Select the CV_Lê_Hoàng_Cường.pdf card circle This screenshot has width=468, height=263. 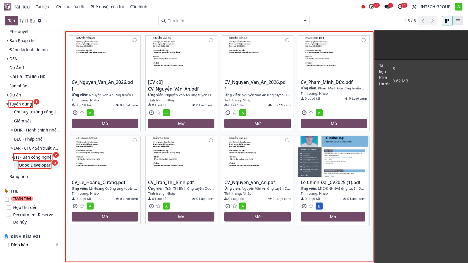[x=135, y=141]
